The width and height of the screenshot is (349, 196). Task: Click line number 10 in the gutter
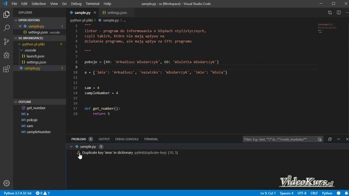[75, 72]
